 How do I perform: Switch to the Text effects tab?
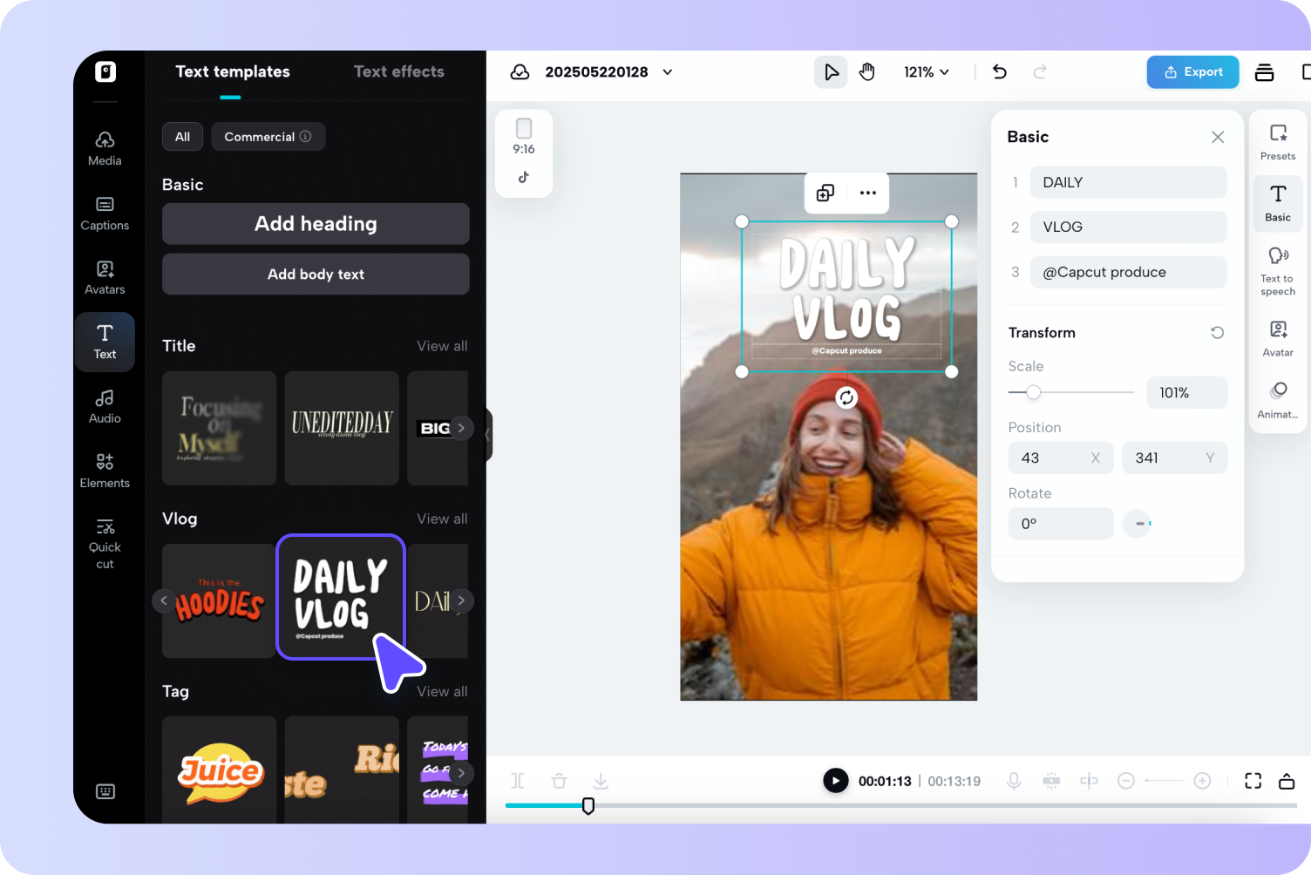coord(399,71)
